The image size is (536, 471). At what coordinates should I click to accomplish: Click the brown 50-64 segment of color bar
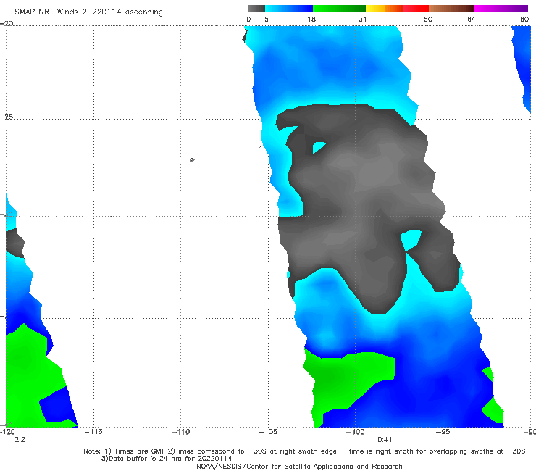(x=451, y=9)
